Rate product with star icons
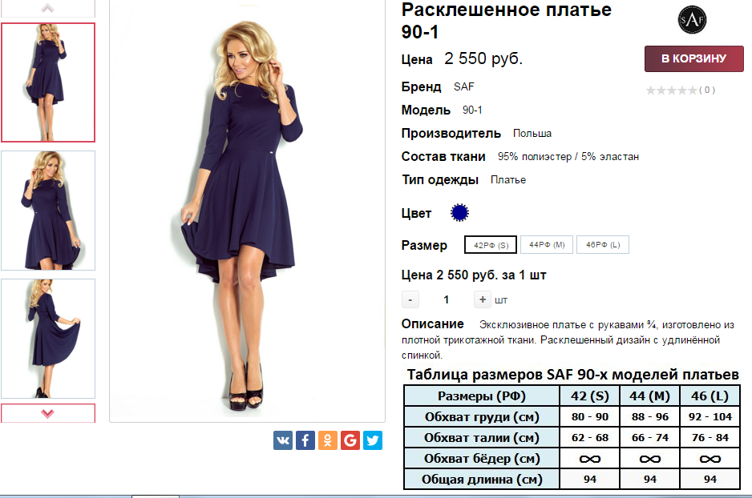Viewport: 752px width, 498px height. [672, 90]
